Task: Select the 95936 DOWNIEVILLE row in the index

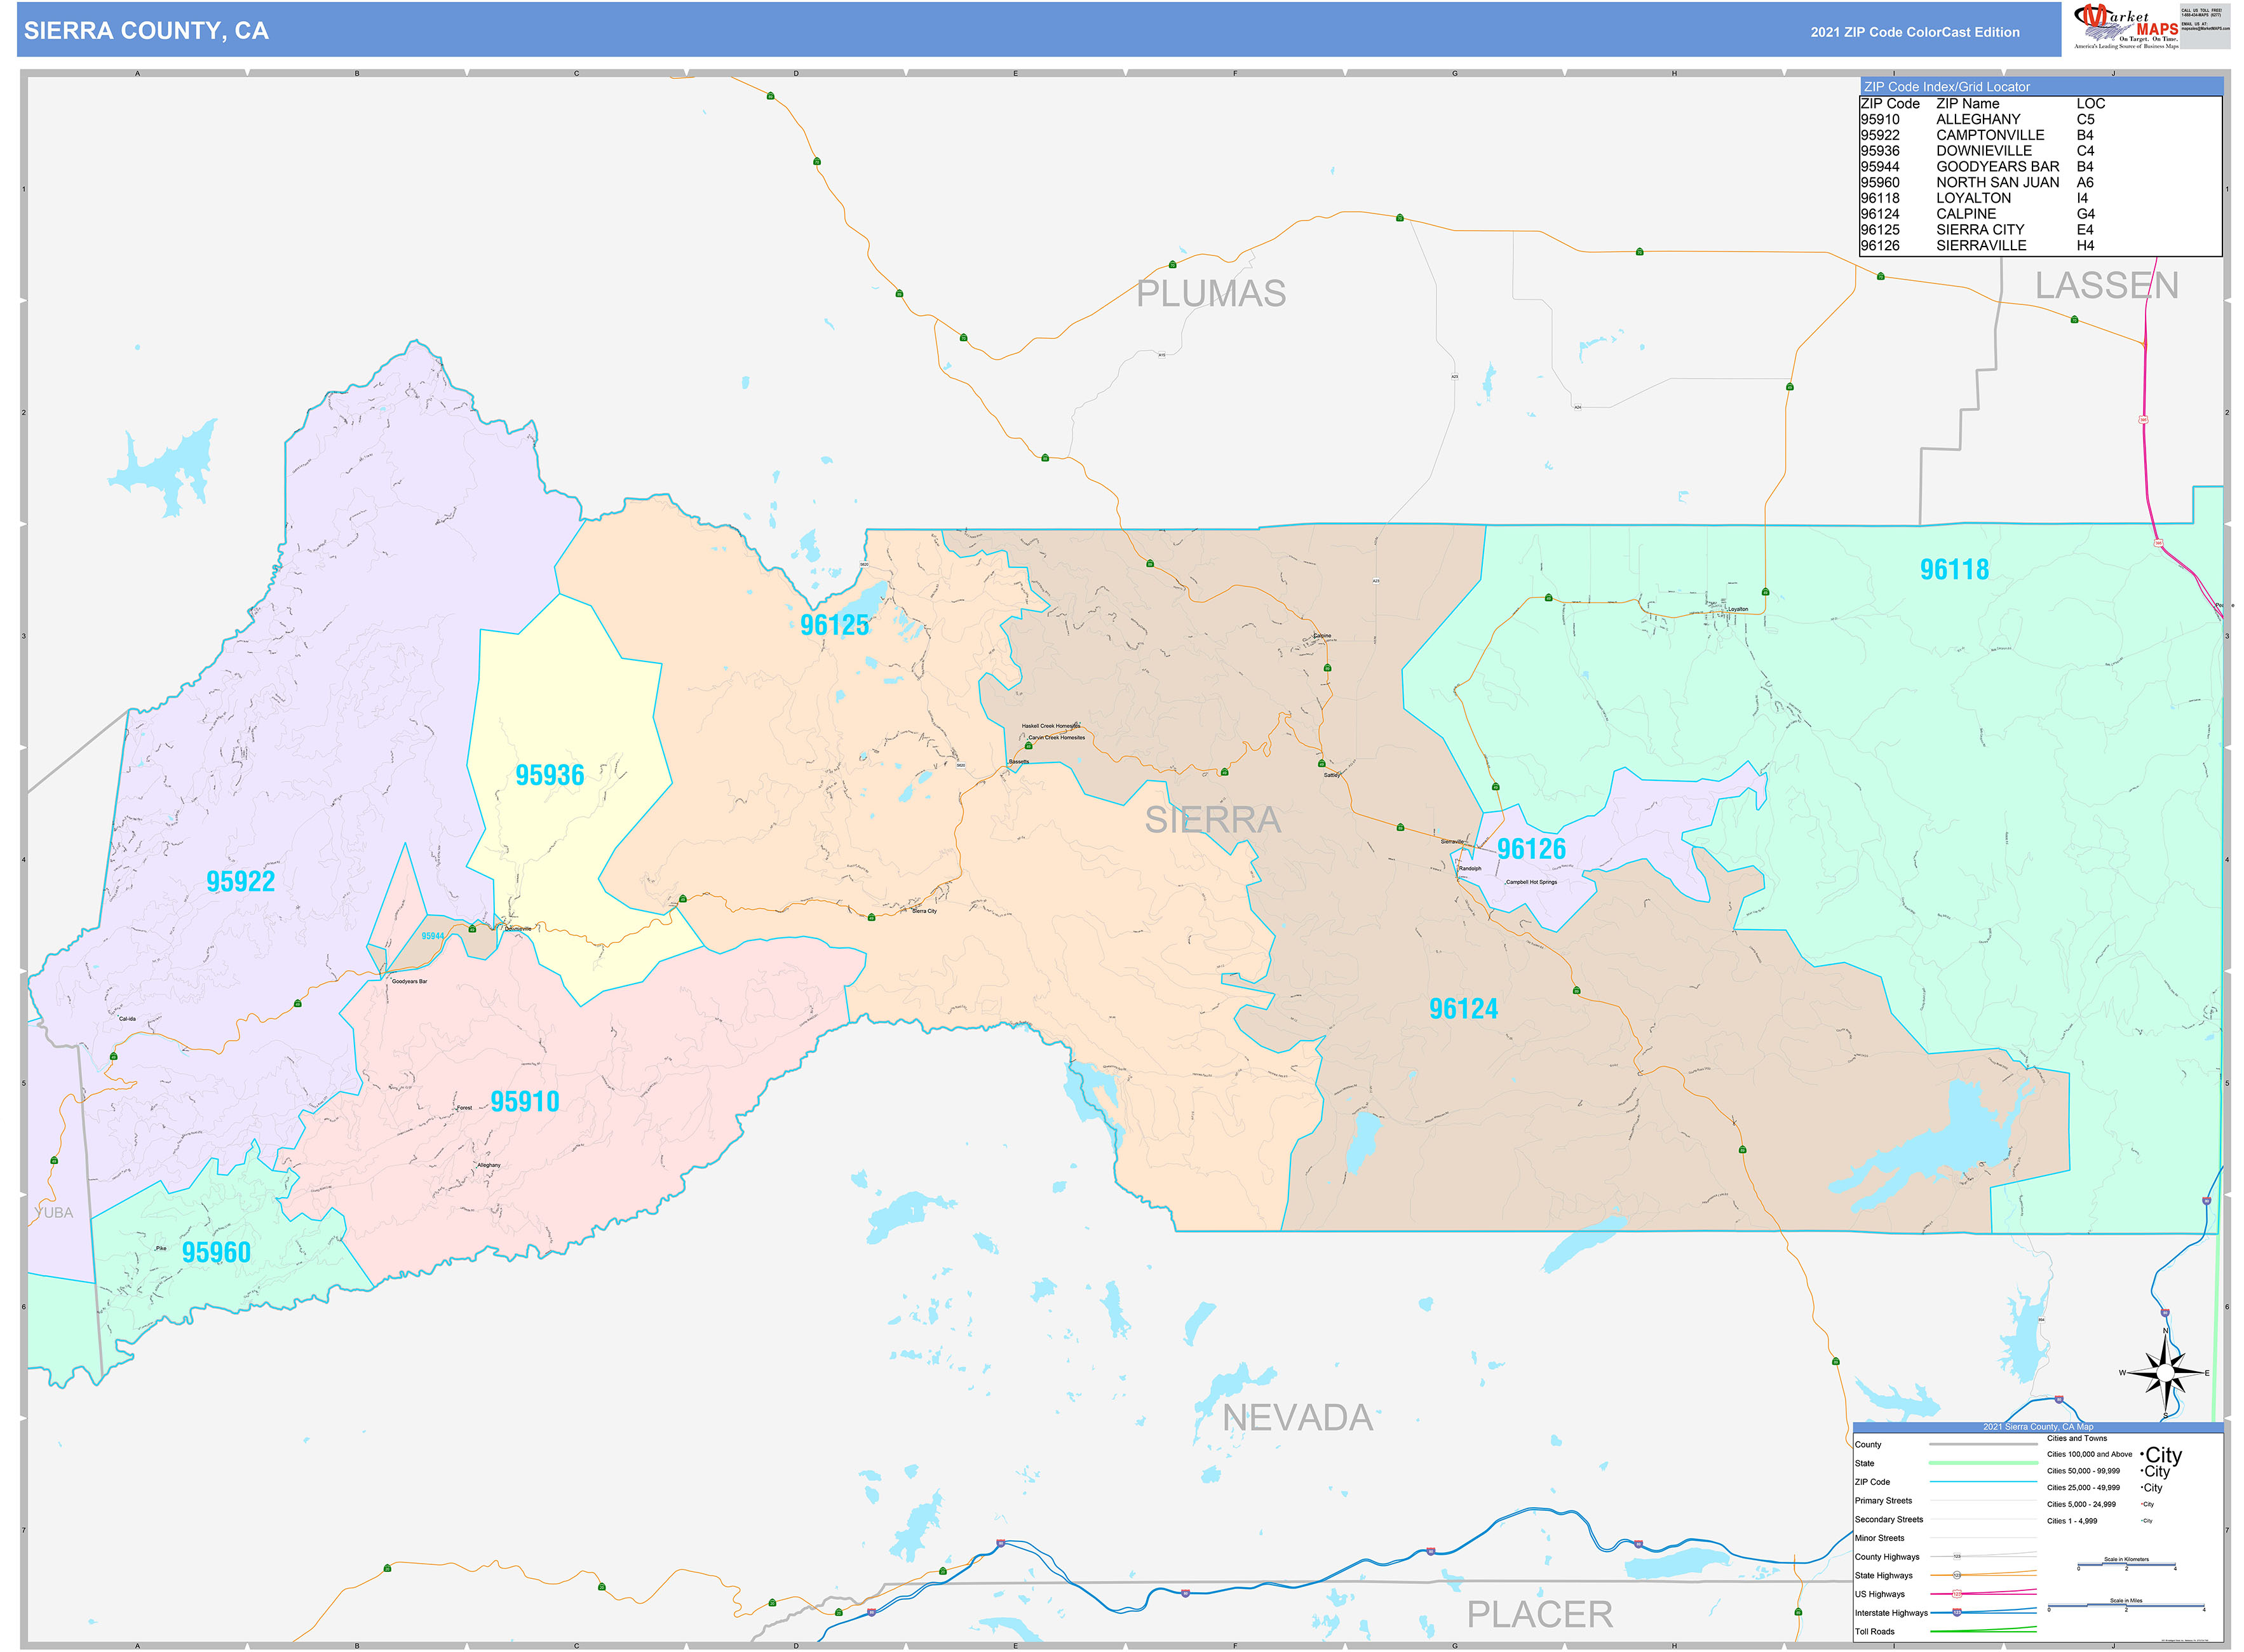Action: (x=2040, y=151)
